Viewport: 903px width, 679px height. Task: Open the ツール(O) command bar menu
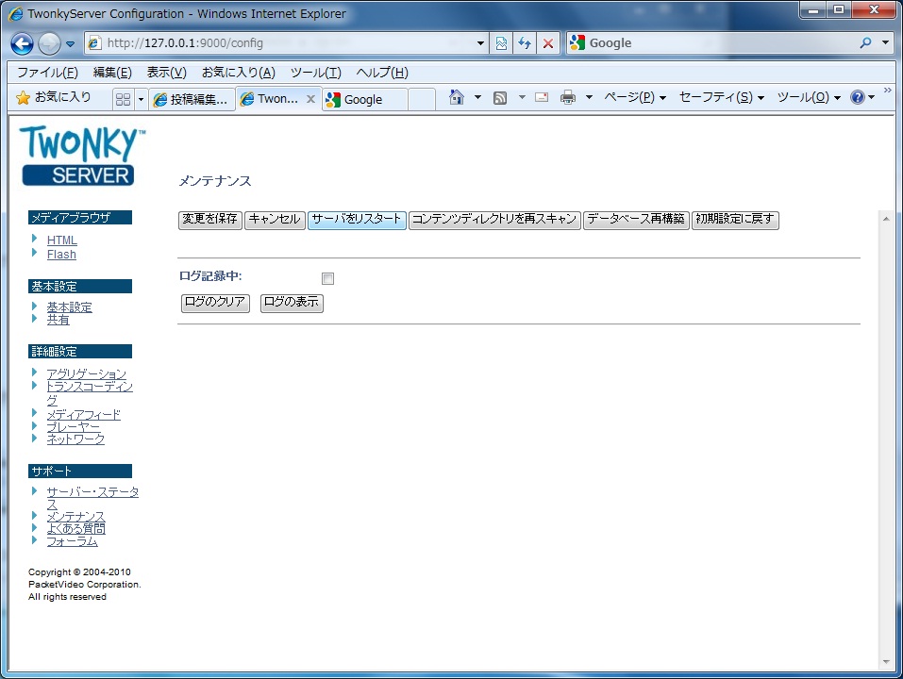tap(809, 97)
